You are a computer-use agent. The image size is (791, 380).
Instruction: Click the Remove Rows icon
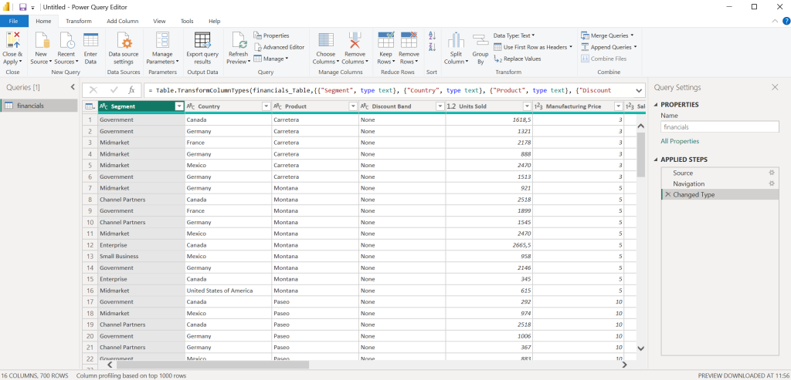pos(409,40)
